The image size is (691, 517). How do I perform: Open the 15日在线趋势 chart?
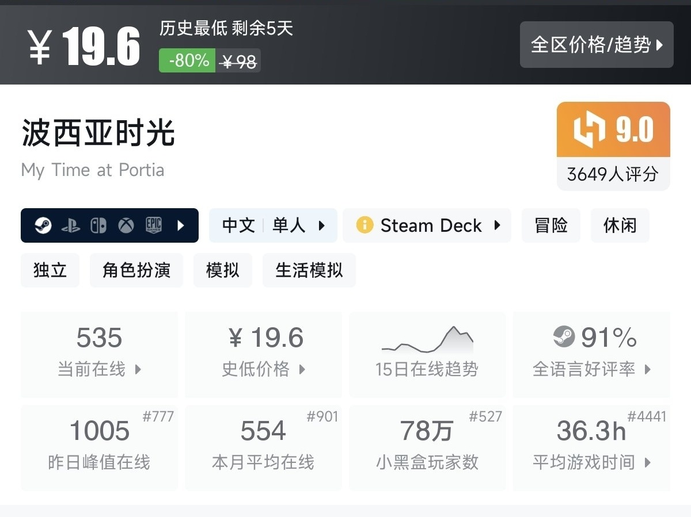point(427,355)
